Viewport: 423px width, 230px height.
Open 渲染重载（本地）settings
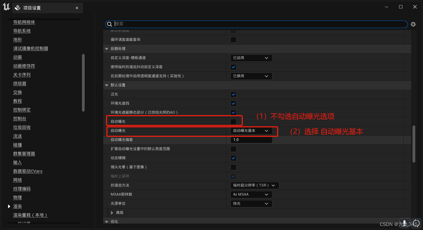(30, 215)
